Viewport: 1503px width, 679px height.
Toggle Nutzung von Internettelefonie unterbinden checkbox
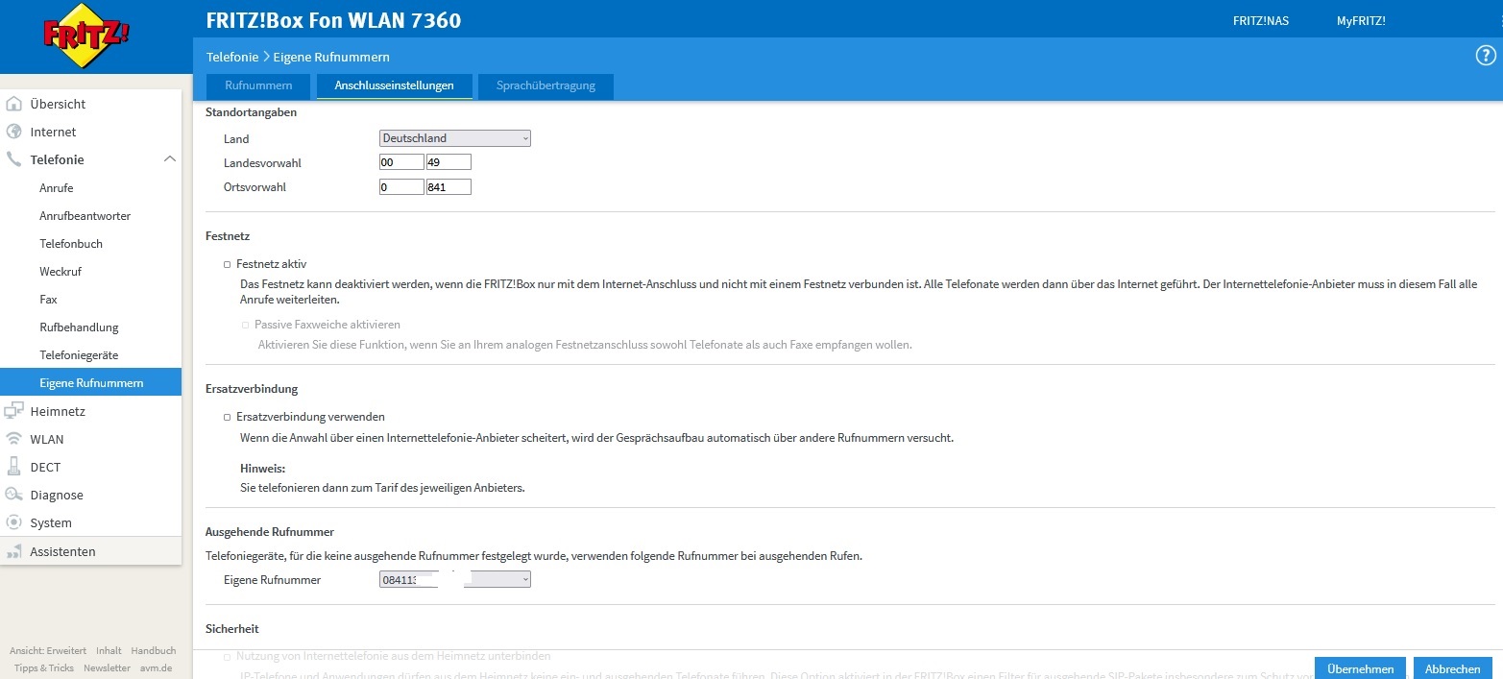point(228,657)
